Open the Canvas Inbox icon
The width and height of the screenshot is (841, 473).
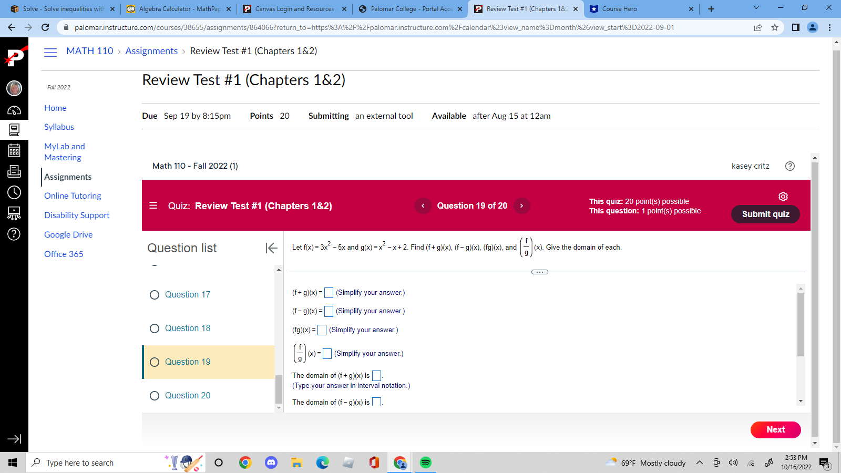pos(14,171)
